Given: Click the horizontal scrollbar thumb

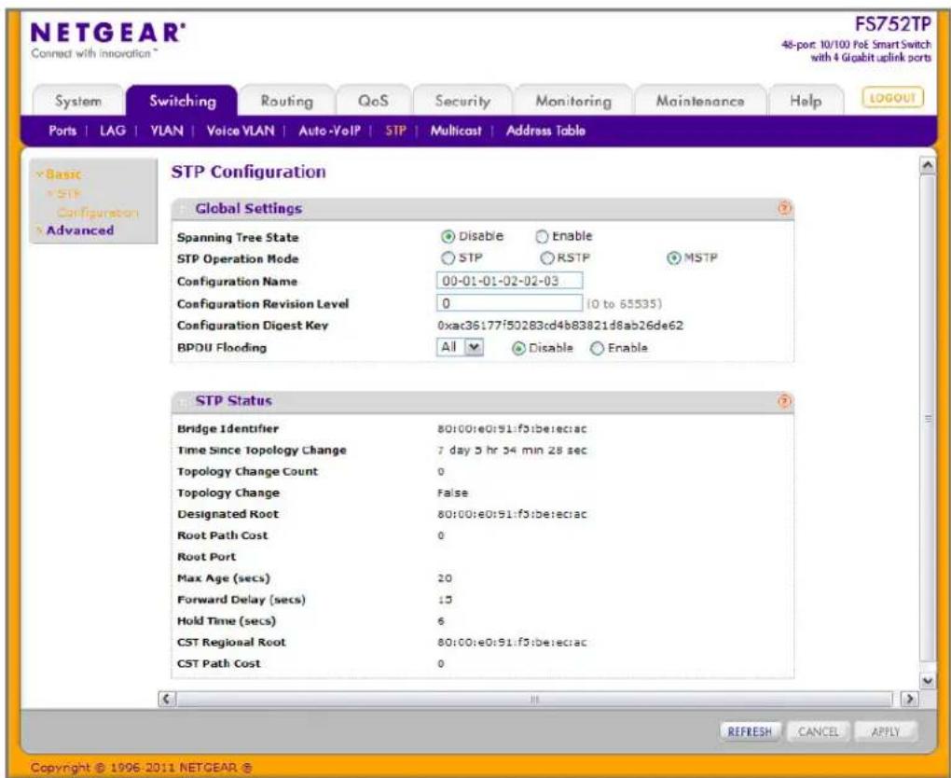Looking at the screenshot, I should (534, 699).
